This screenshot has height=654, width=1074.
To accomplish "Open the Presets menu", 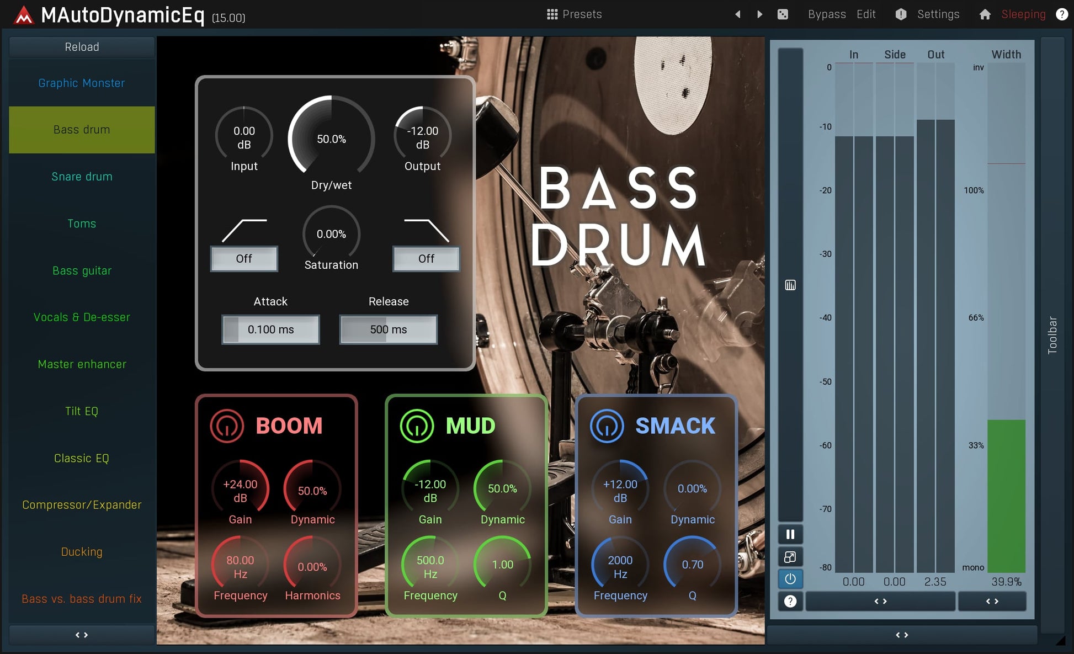I will coord(574,14).
